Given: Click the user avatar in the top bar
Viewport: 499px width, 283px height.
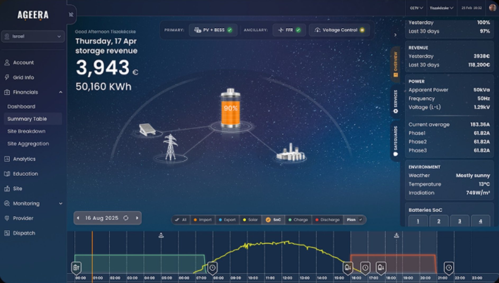Looking at the screenshot, I should point(492,8).
